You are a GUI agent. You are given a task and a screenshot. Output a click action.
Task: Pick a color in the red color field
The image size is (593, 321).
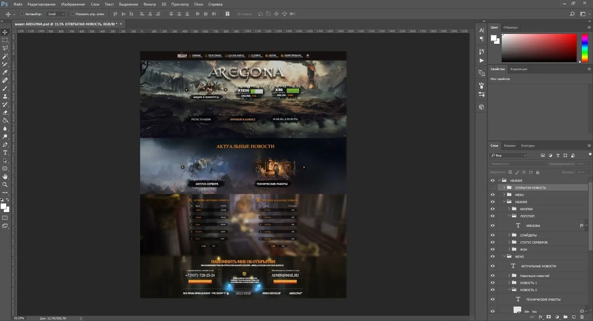(539, 48)
